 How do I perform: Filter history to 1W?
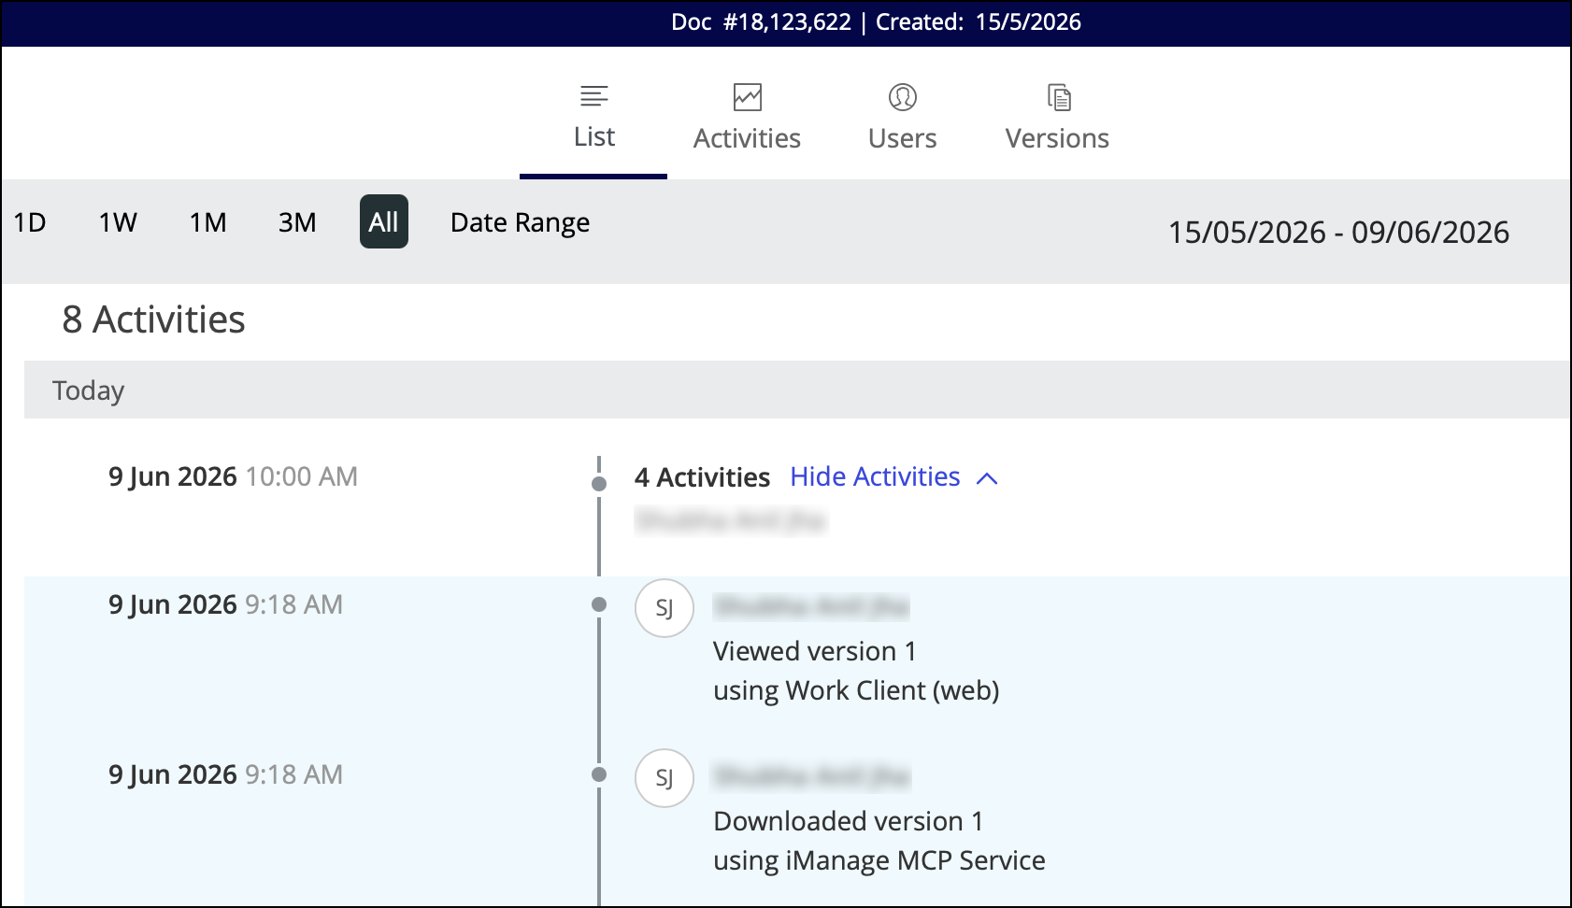pyautogui.click(x=118, y=222)
